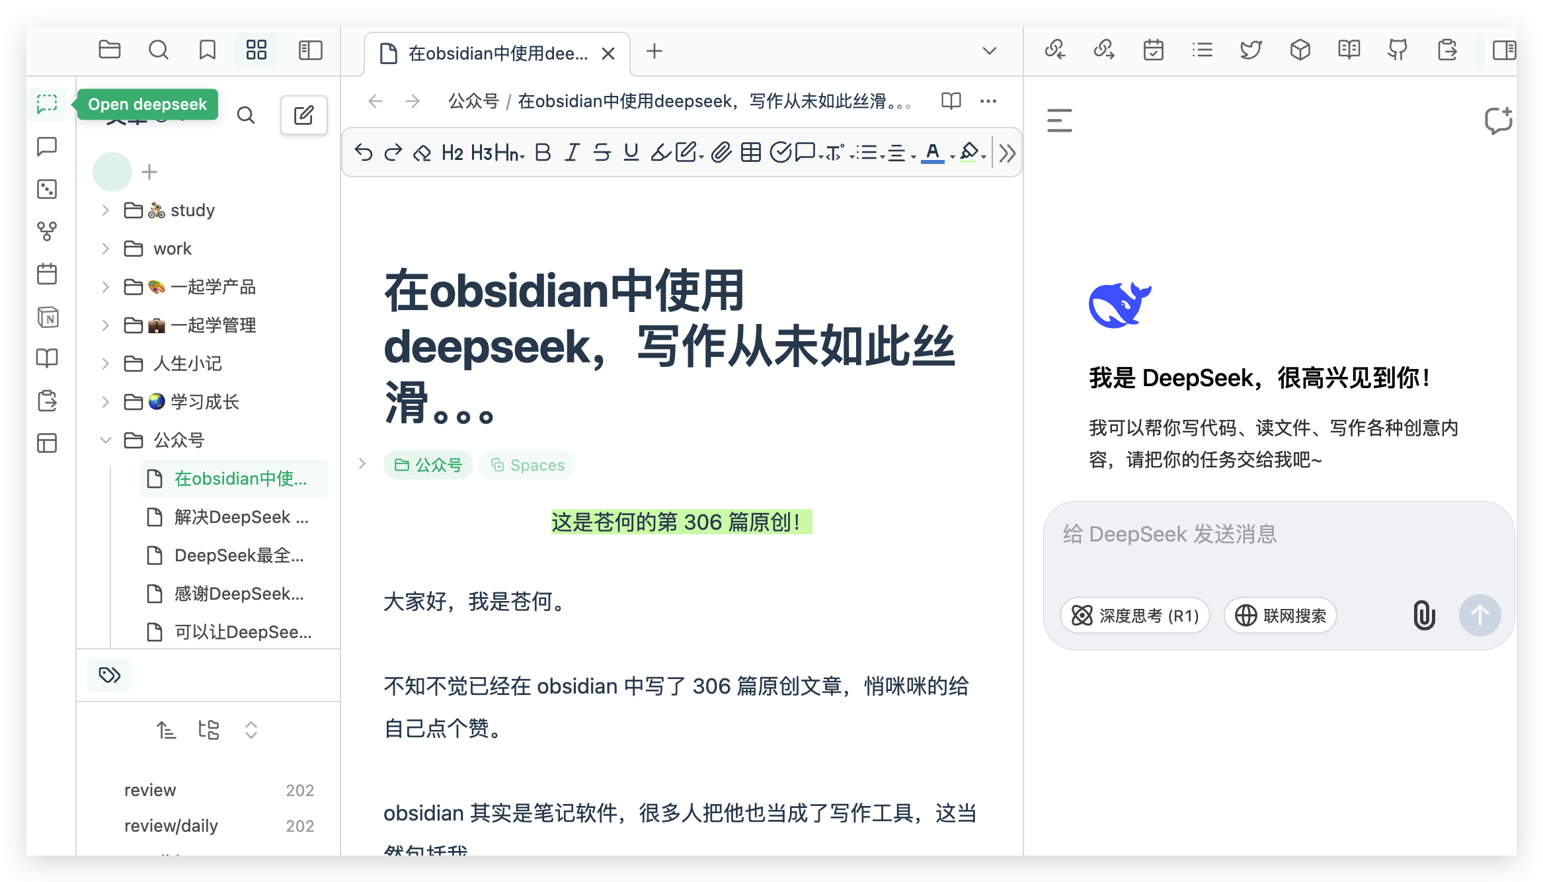Click the attachment paperclip in editor toolbar
This screenshot has height=882, width=1543.
pos(721,153)
